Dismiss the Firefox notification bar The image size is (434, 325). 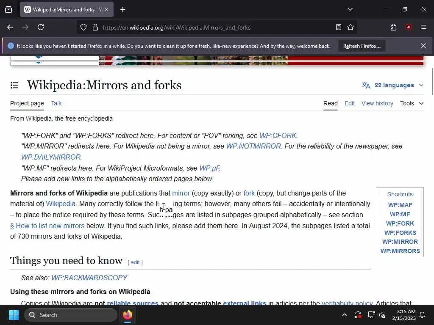pyautogui.click(x=423, y=46)
